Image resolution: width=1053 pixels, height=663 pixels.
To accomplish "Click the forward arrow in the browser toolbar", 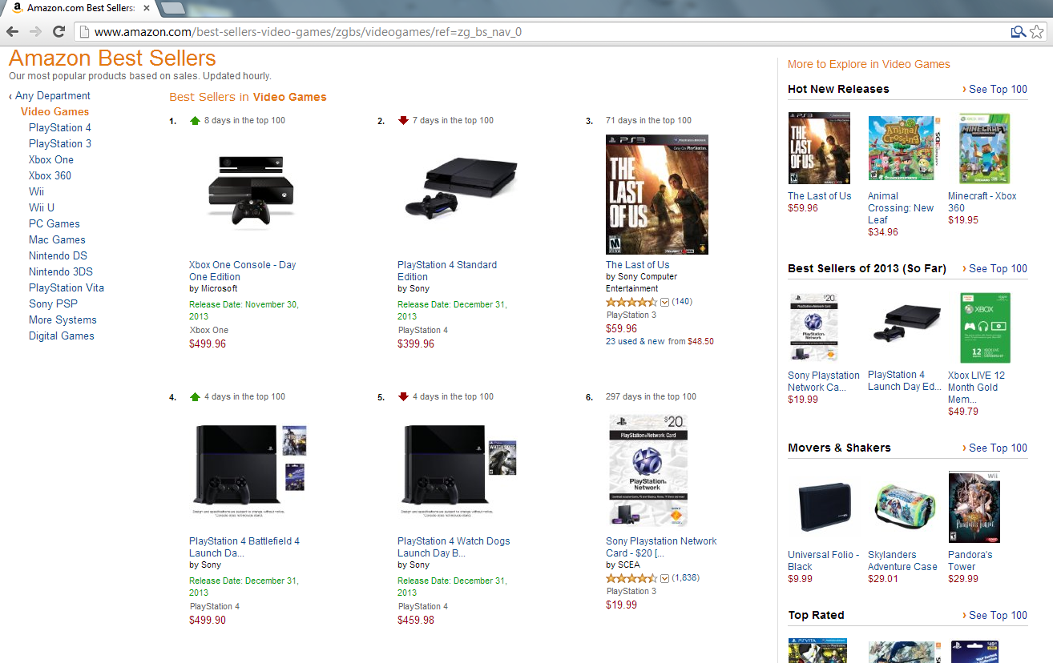I will [35, 32].
